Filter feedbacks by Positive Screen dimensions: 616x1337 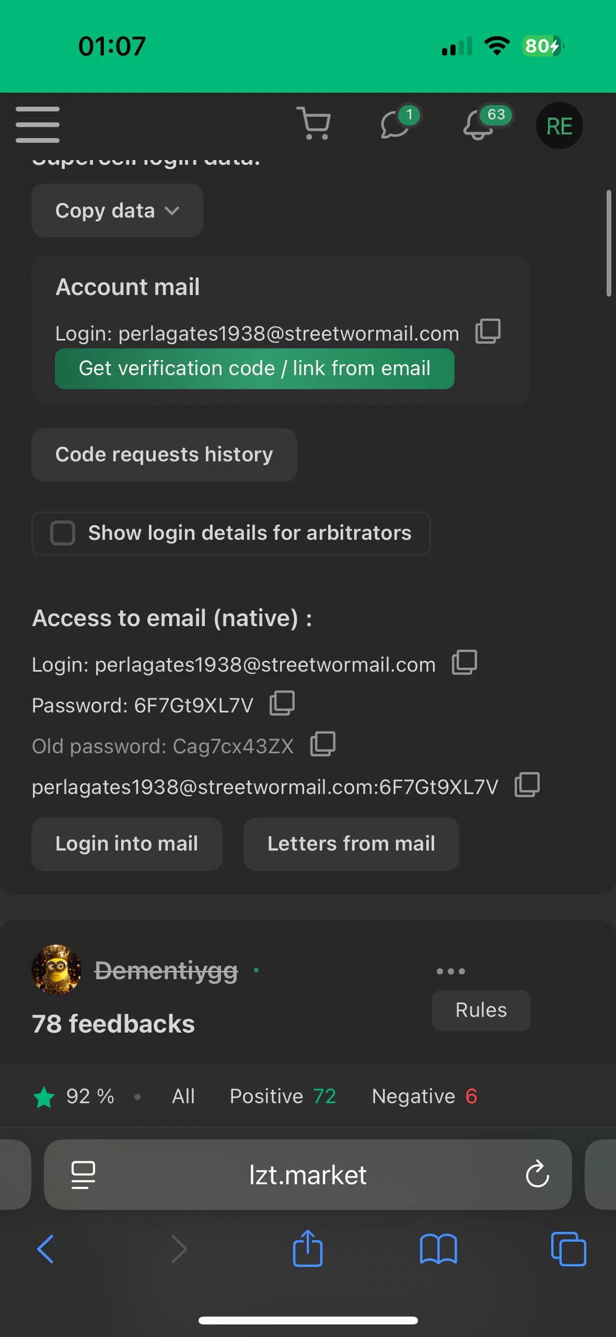click(283, 1096)
